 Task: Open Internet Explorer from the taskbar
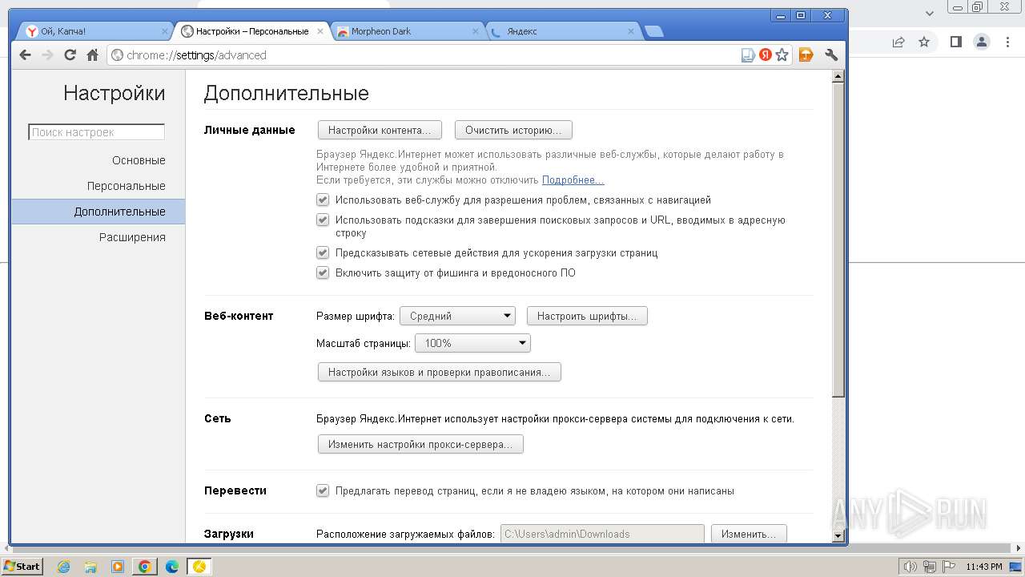[x=64, y=567]
